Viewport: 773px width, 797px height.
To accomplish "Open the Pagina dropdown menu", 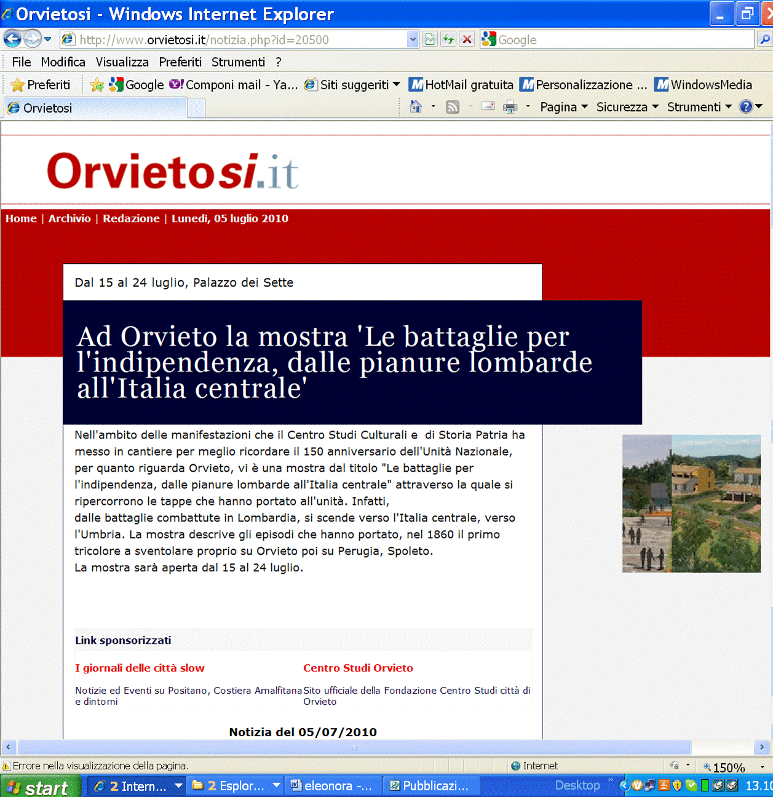I will pos(564,107).
